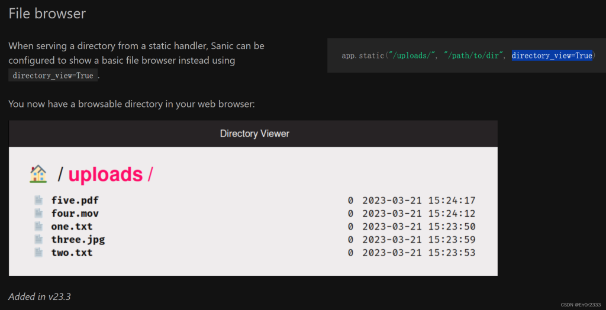Click app.static in the code block
This screenshot has width=606, height=310.
(363, 56)
